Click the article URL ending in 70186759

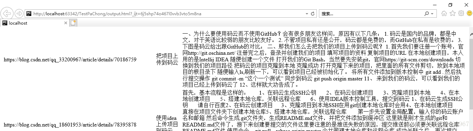tap(70, 60)
